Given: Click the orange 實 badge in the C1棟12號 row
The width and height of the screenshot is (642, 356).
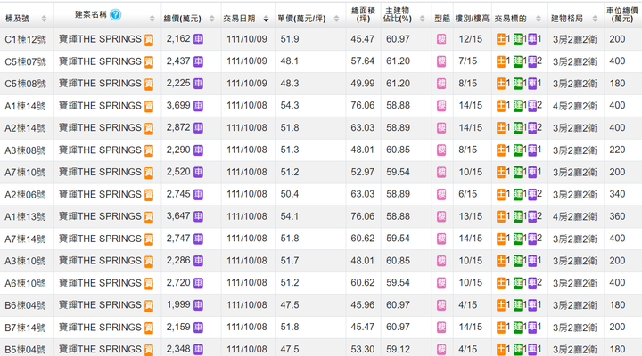Looking at the screenshot, I should coord(149,40).
